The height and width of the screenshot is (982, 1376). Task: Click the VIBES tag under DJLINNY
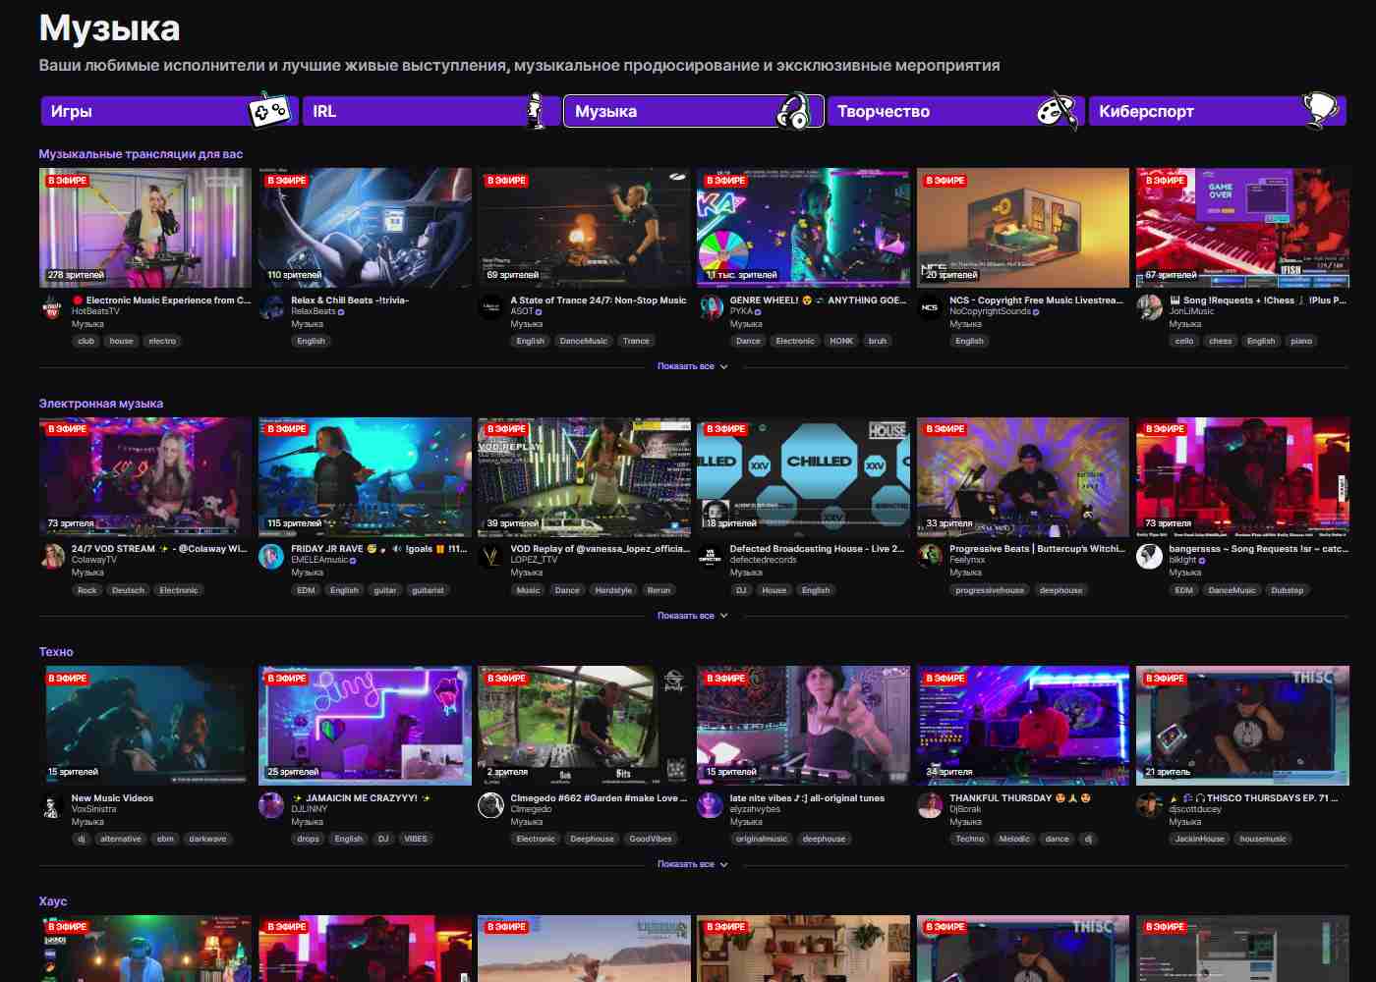tap(416, 839)
